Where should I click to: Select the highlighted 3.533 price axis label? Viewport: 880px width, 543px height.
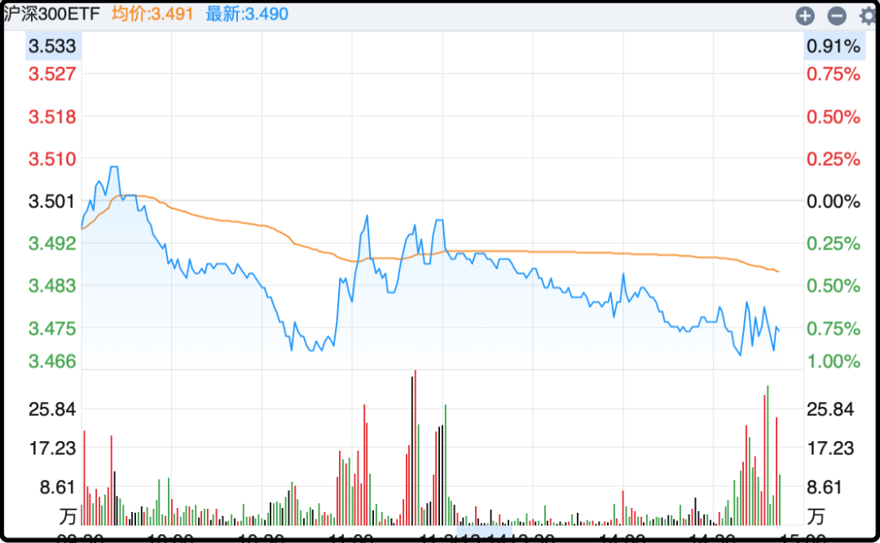52,46
